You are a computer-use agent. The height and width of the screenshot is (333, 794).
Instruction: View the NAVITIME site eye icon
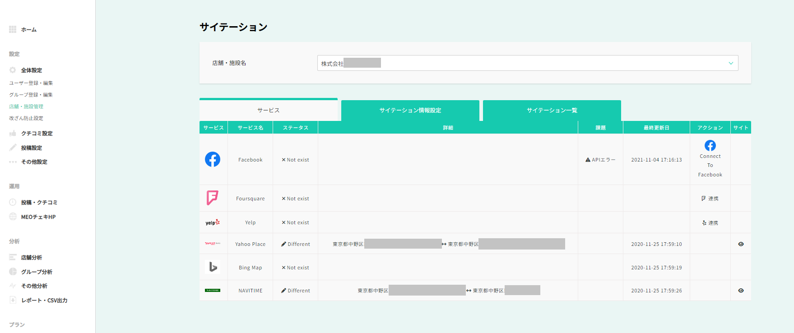[x=741, y=291]
